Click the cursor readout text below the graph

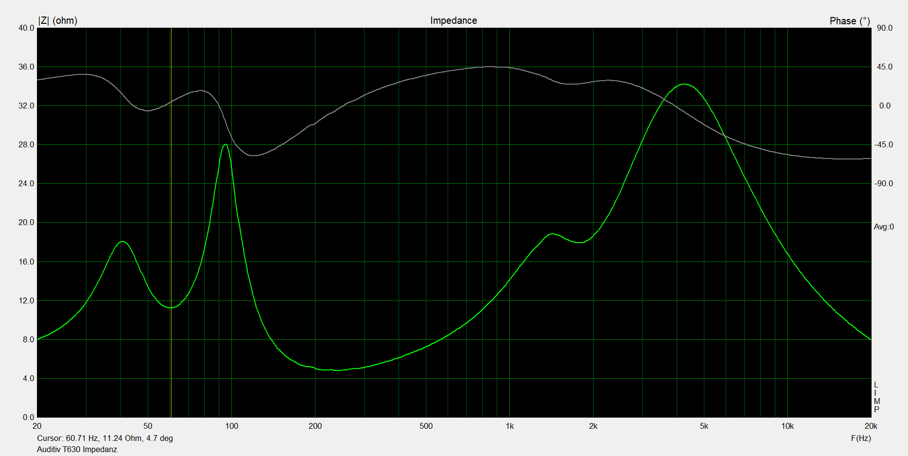(x=105, y=438)
